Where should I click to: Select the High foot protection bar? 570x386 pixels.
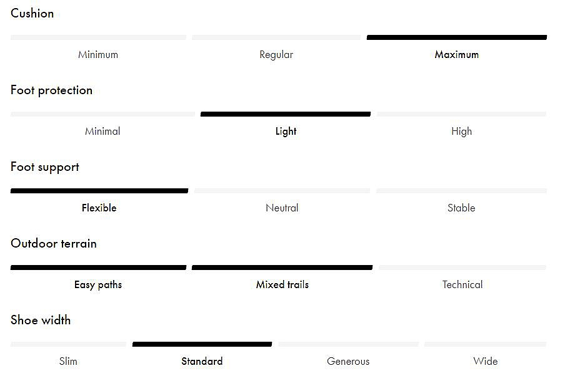pyautogui.click(x=462, y=114)
